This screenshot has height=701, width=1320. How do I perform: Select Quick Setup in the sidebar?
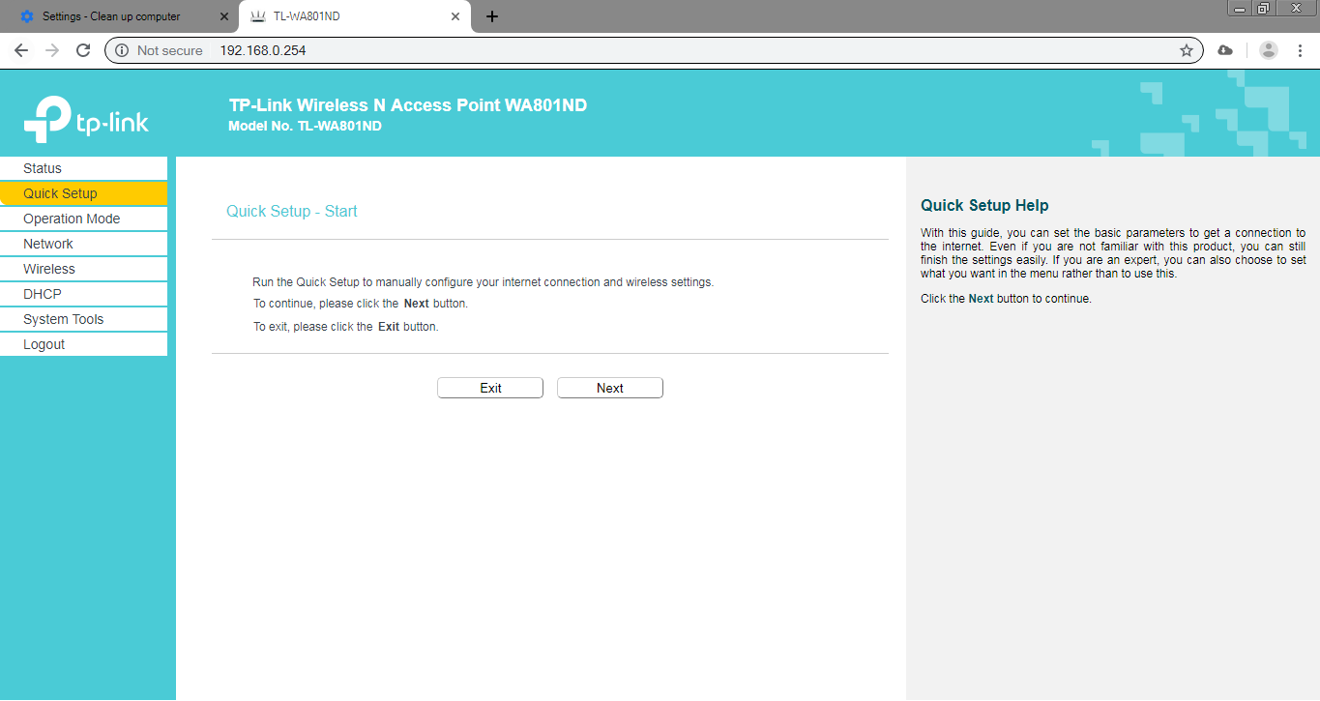[x=84, y=193]
